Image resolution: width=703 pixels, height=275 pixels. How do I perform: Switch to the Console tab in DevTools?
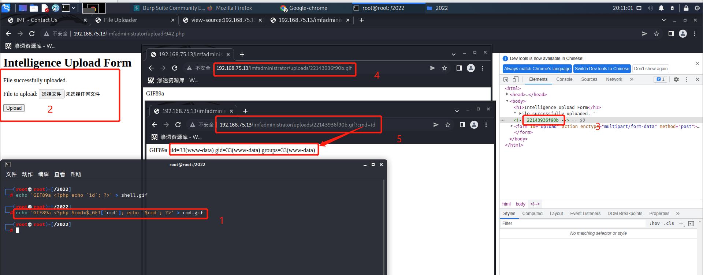564,79
